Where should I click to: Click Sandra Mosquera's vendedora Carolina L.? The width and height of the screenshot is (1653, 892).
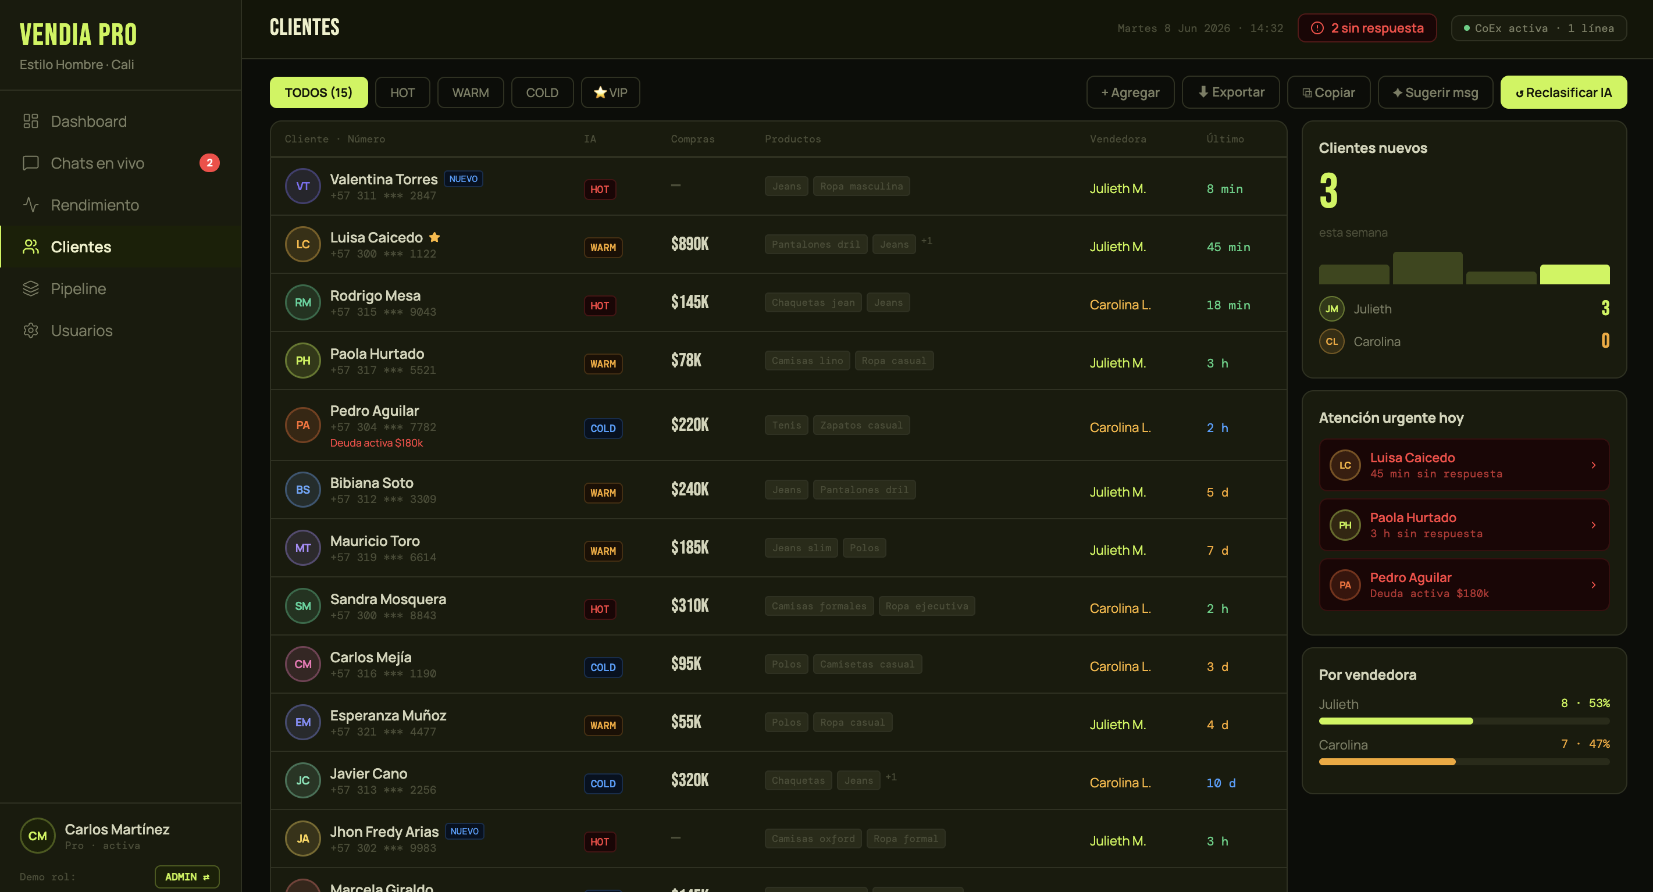click(1120, 608)
